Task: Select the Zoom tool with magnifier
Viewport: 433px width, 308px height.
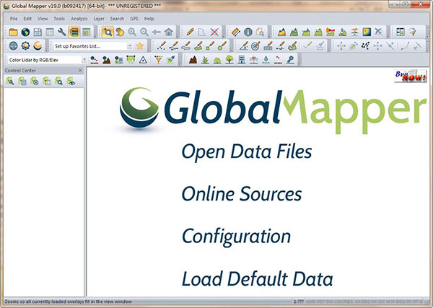Action: coord(108,32)
